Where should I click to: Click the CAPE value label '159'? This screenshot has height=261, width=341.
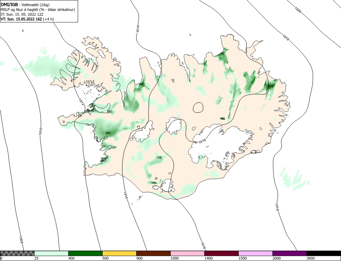[159, 157]
